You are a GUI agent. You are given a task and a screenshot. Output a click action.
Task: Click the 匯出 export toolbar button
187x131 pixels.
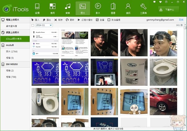tap(47, 20)
